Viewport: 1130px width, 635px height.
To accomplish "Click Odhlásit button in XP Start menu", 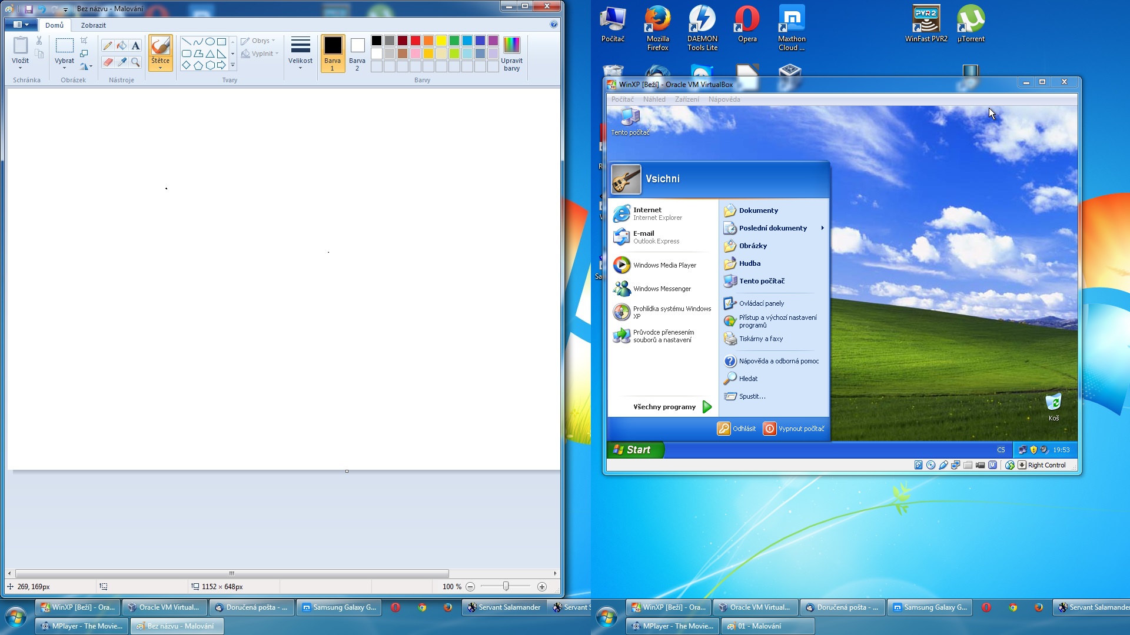I will click(x=736, y=429).
